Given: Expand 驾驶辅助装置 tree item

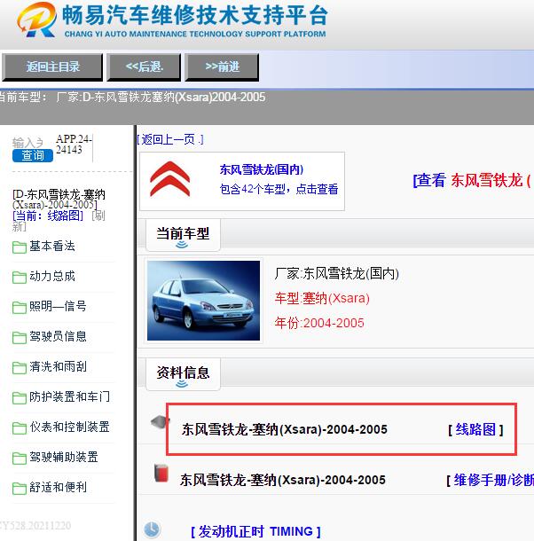Looking at the screenshot, I should click(x=64, y=457).
